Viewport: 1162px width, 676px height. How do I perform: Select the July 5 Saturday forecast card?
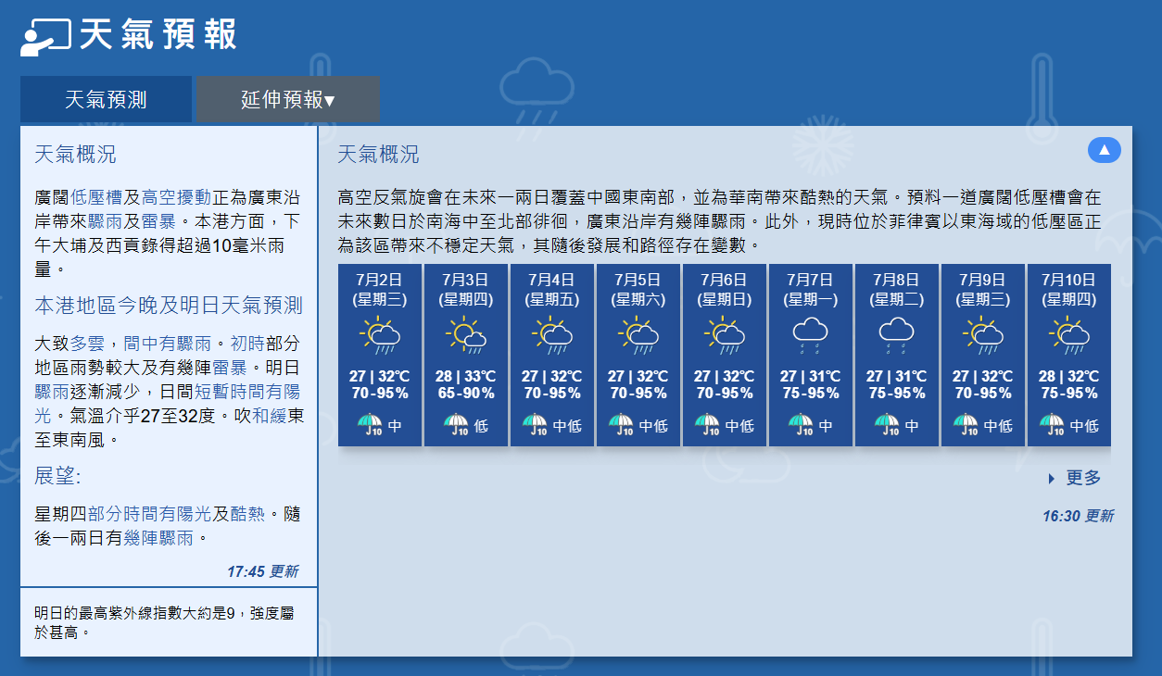coord(638,354)
